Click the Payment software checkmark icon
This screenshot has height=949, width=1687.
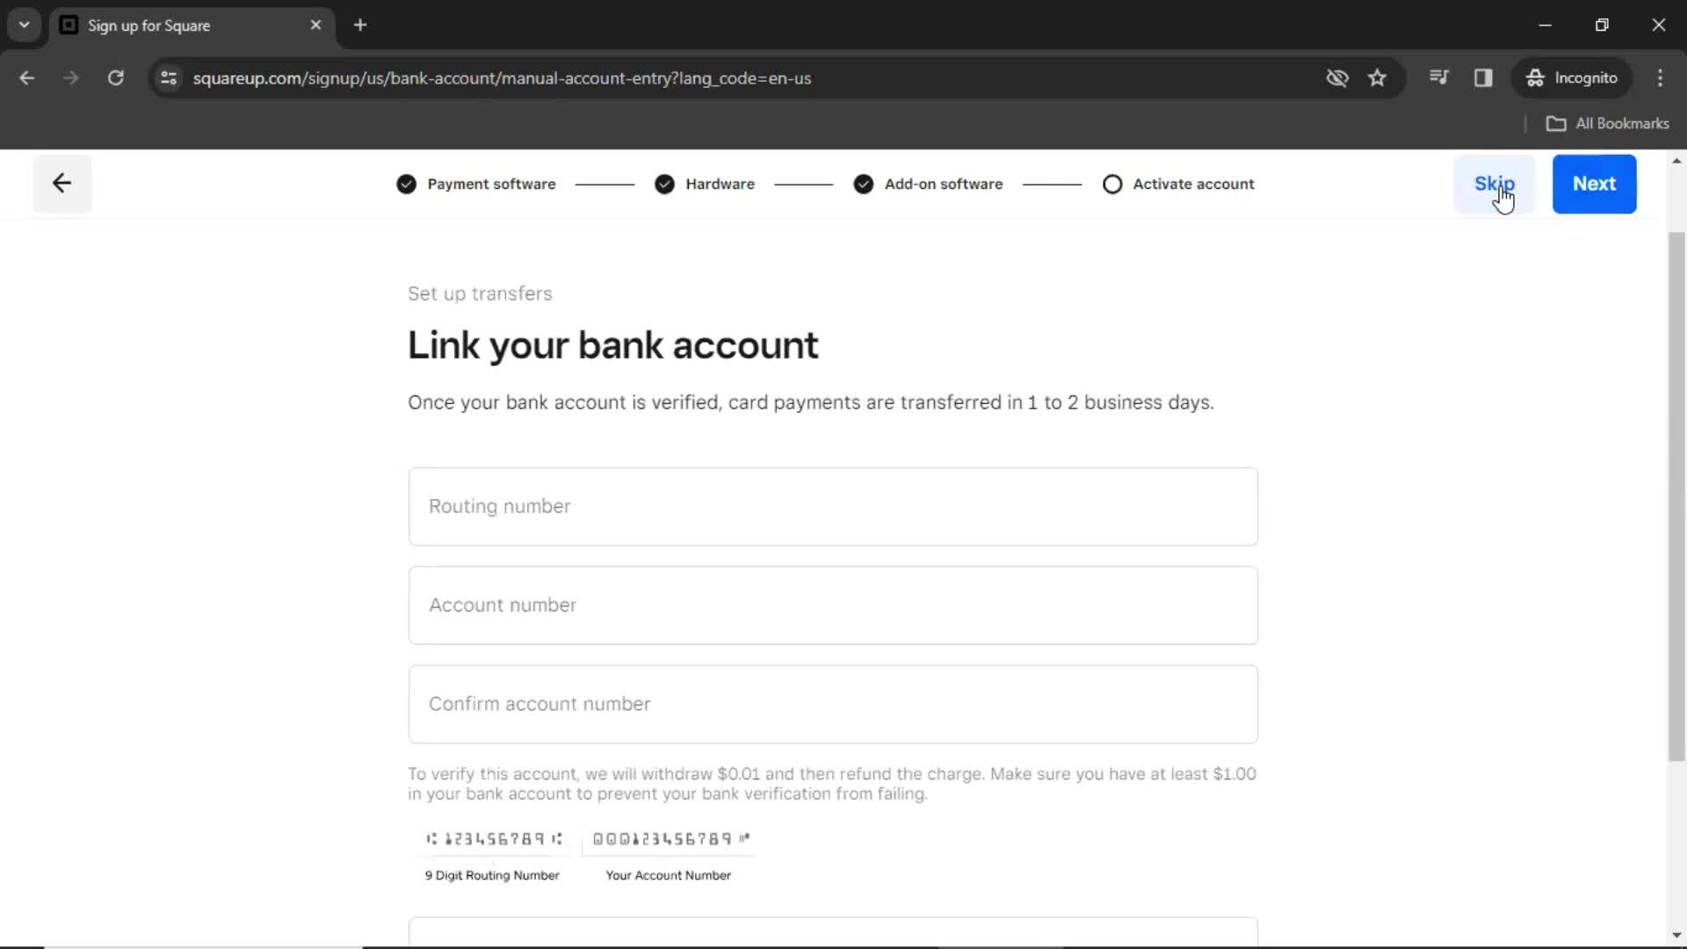click(x=407, y=183)
